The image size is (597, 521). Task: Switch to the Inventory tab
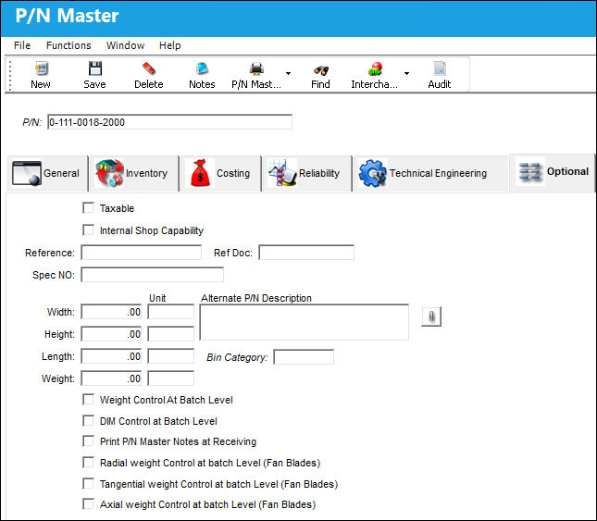(134, 173)
